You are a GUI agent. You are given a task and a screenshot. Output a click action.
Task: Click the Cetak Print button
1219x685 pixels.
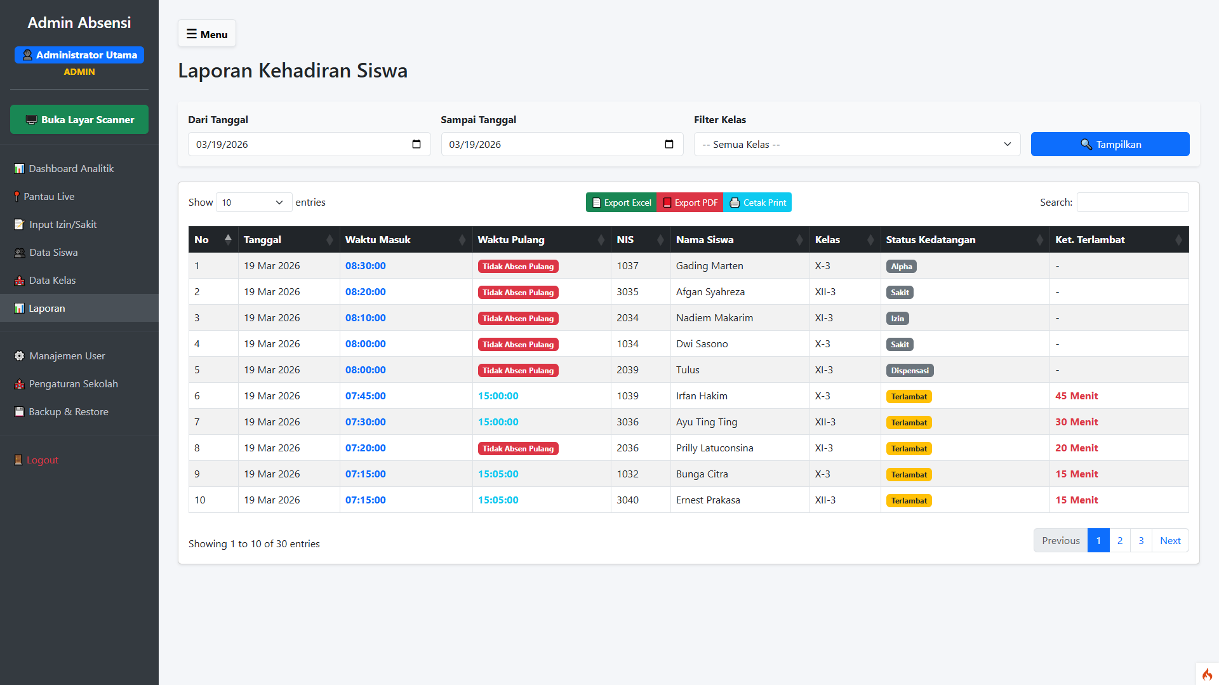pyautogui.click(x=757, y=203)
